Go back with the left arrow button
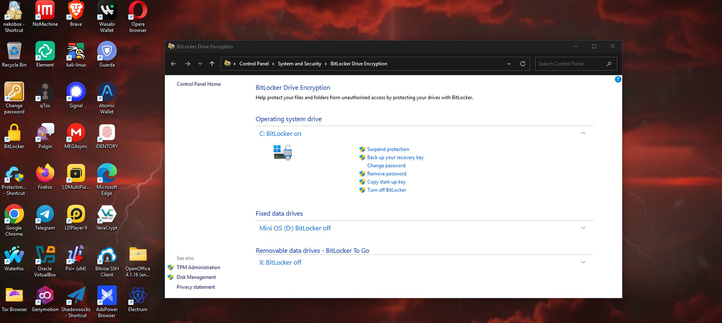 (173, 64)
